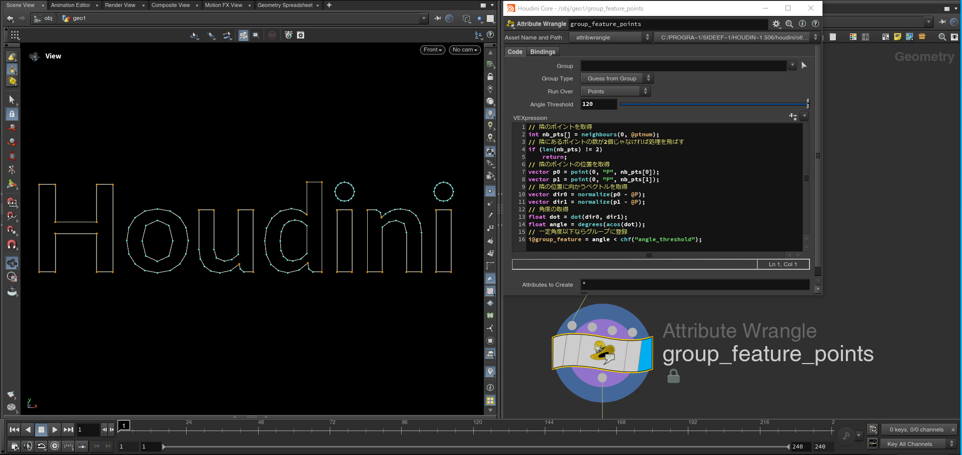Image resolution: width=962 pixels, height=455 pixels.
Task: Open parameter search magnifier icon
Action: tap(789, 24)
